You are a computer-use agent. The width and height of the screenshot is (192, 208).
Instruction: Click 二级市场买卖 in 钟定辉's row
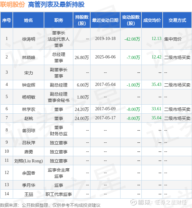[x=177, y=85]
